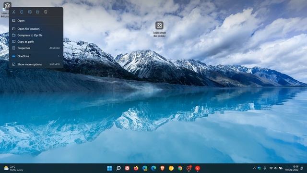This screenshot has height=173, width=307.
Task: Open the Edge icon with preview channel badge
Action: tap(145, 168)
